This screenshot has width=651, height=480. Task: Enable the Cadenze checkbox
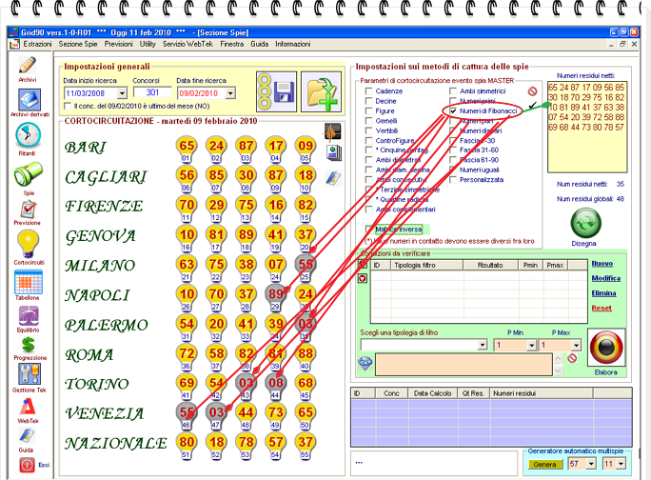coord(368,91)
